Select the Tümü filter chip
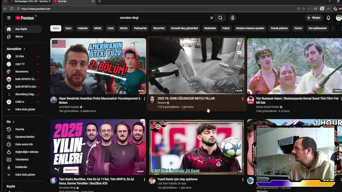This screenshot has height=192, width=342. tap(56, 28)
